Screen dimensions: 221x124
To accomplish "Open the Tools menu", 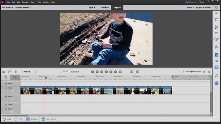I will tap(38, 2).
